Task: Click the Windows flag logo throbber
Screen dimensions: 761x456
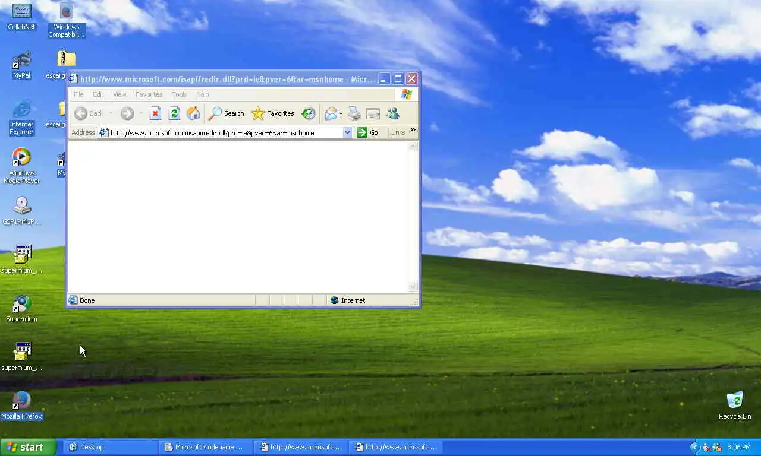Action: click(407, 94)
